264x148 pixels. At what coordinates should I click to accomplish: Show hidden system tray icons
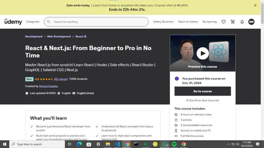click(x=228, y=144)
